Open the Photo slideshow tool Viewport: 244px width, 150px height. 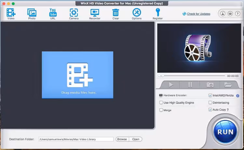(32, 14)
